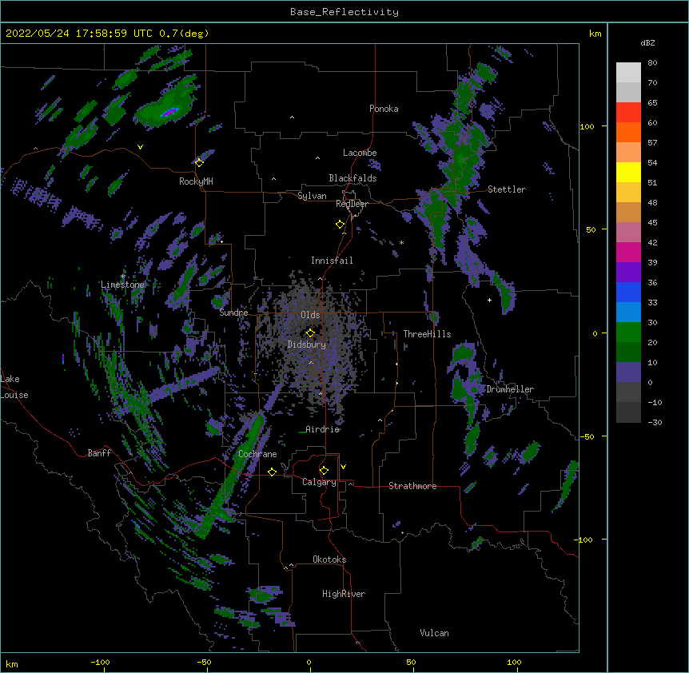689x673 pixels.
Task: Click the Innisfail city label
Action: (x=332, y=261)
